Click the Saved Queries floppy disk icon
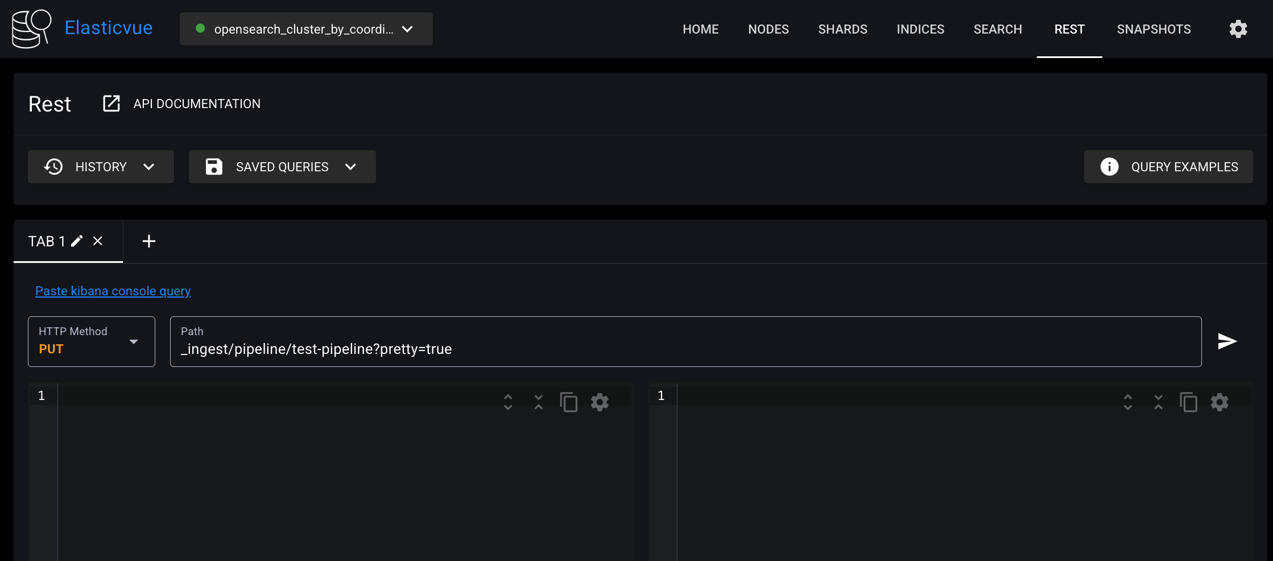 pos(214,167)
